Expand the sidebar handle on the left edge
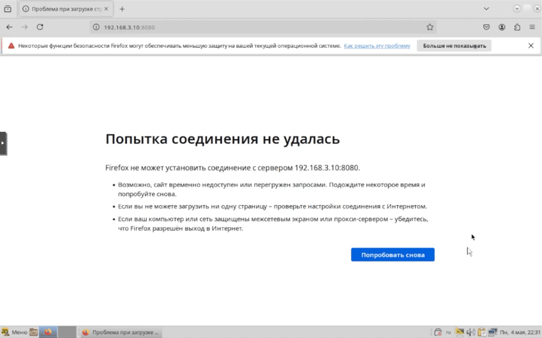Screen dimensions: 542x338 [x=3, y=143]
